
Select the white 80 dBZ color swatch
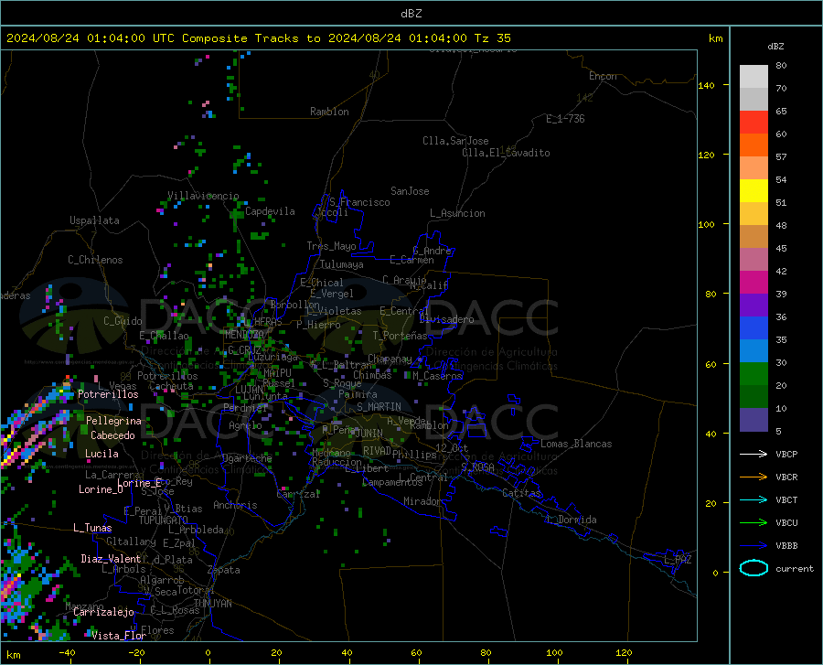click(x=754, y=77)
